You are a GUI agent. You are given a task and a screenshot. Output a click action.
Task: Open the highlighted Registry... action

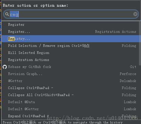click(70, 39)
